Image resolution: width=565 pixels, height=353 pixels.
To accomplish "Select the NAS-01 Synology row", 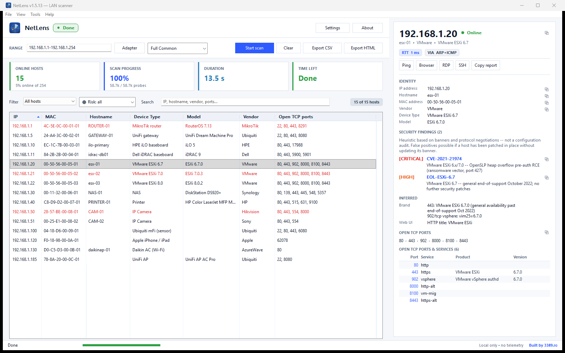I will [x=193, y=193].
